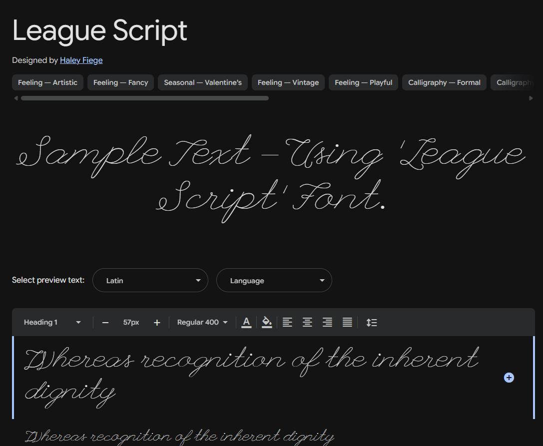Click the League Script page title

pos(100,31)
